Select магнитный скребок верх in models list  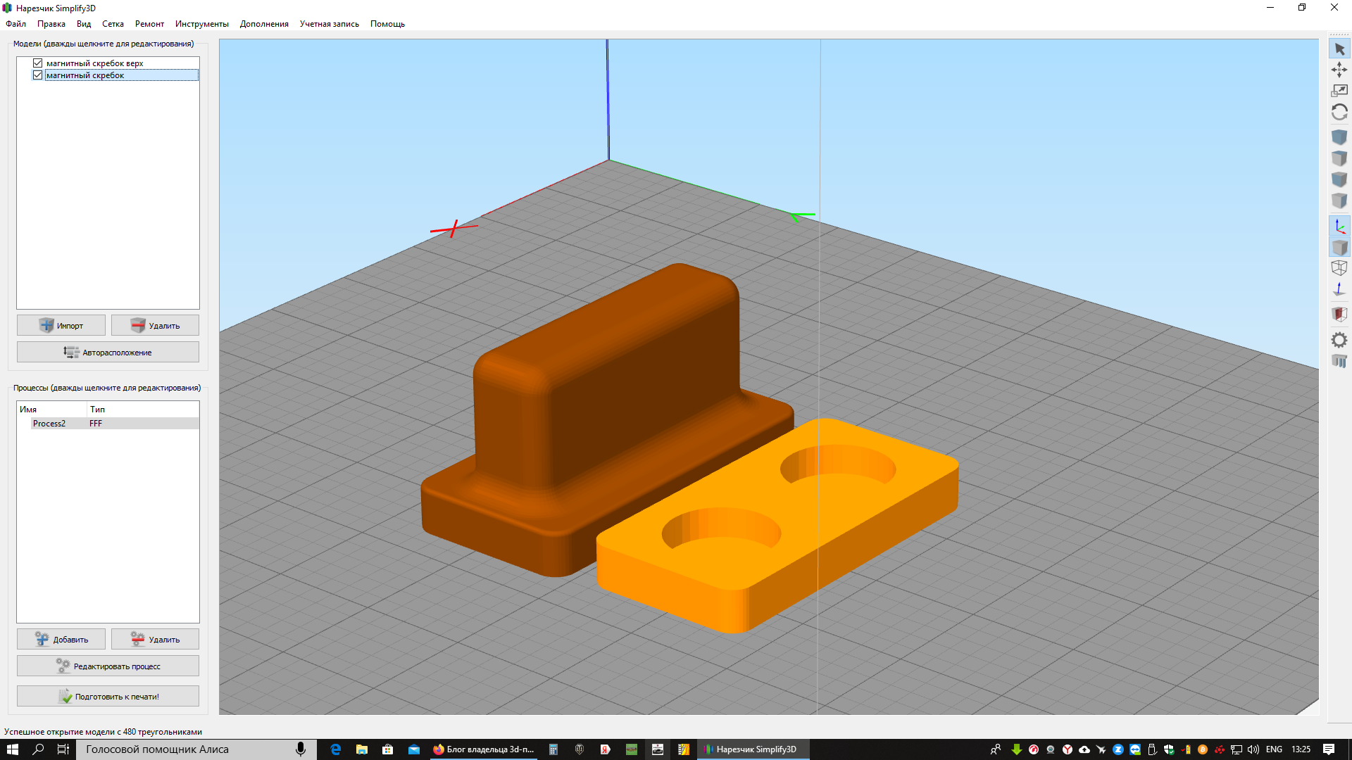(94, 63)
